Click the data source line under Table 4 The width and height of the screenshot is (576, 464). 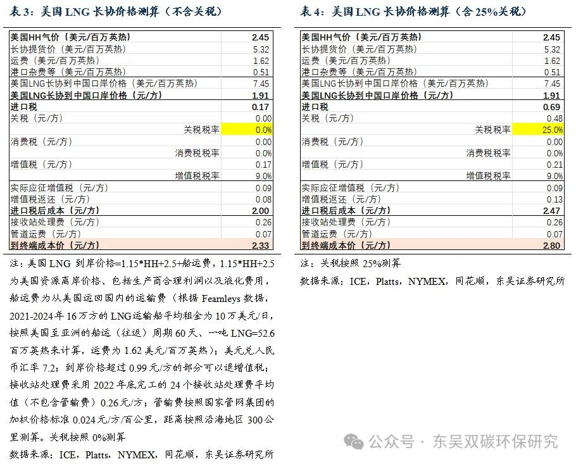click(432, 281)
